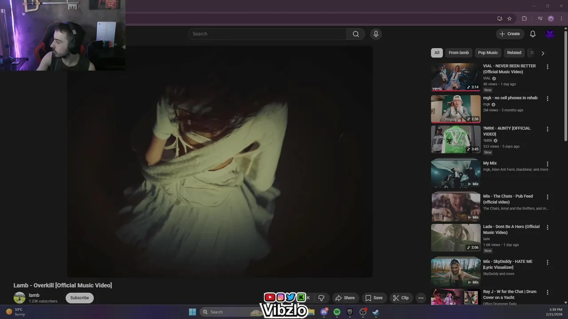The image size is (568, 319).
Task: Open Steam from the taskbar
Action: [375, 312]
